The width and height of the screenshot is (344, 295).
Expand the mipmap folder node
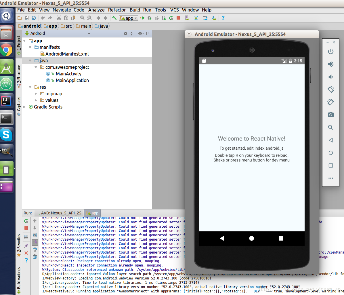tap(36, 94)
